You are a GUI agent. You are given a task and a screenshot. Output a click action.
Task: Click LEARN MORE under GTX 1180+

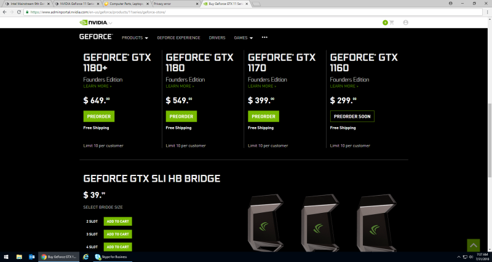97,86
